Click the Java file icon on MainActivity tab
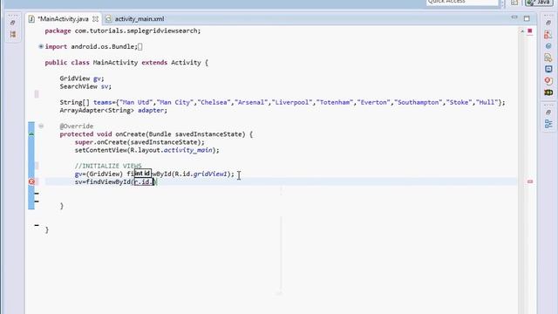The image size is (558, 314). point(31,19)
